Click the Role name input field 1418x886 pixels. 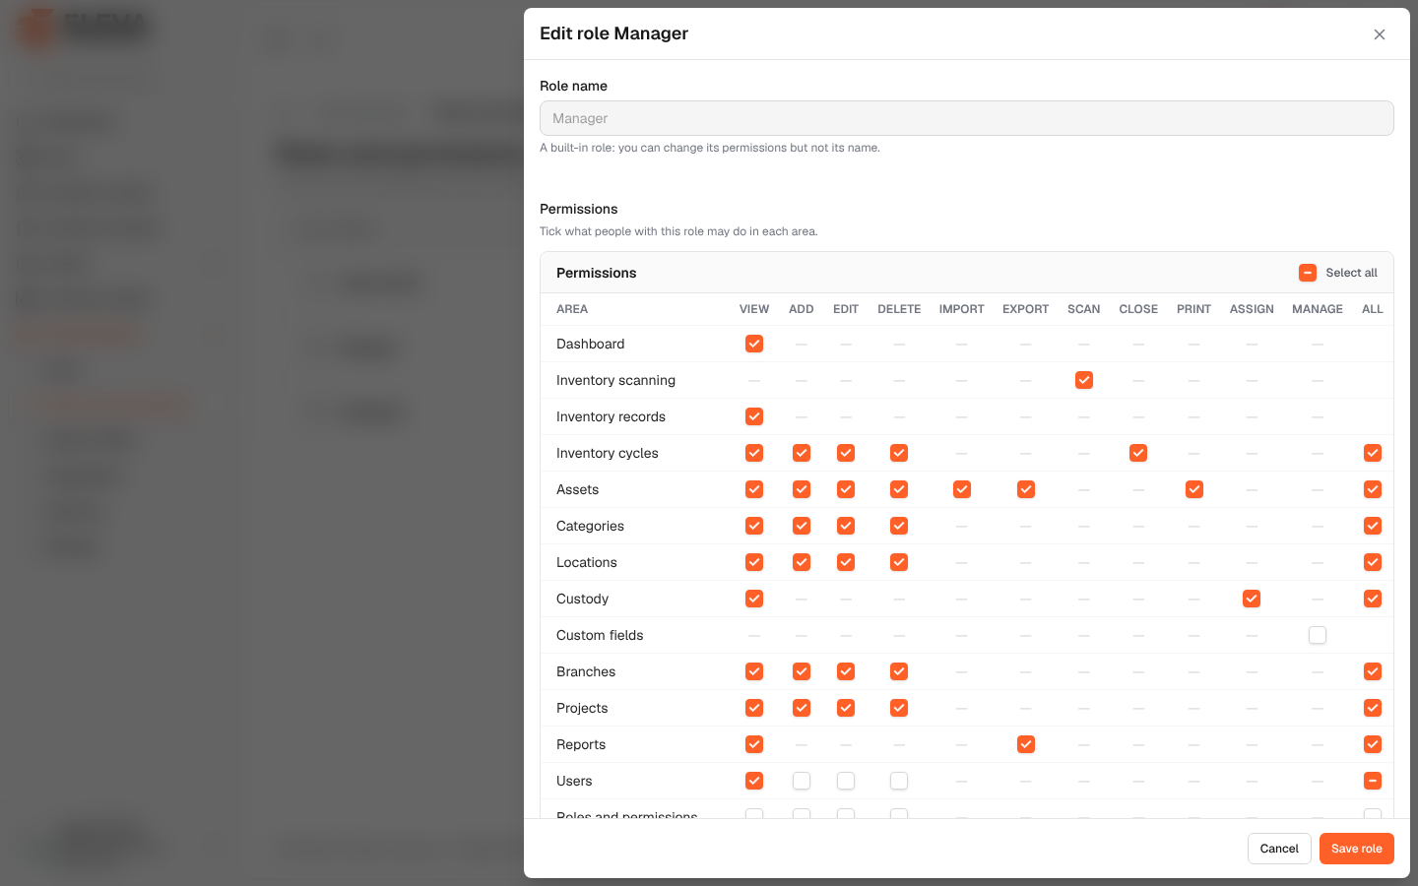(x=966, y=118)
